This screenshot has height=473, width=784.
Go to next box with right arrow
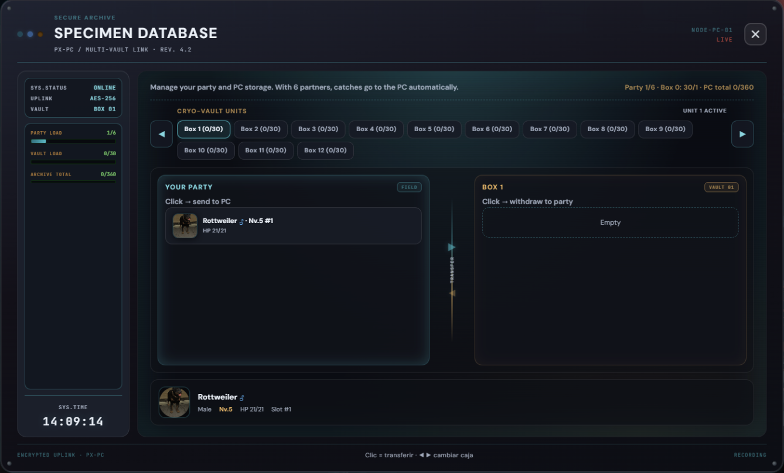tap(742, 134)
